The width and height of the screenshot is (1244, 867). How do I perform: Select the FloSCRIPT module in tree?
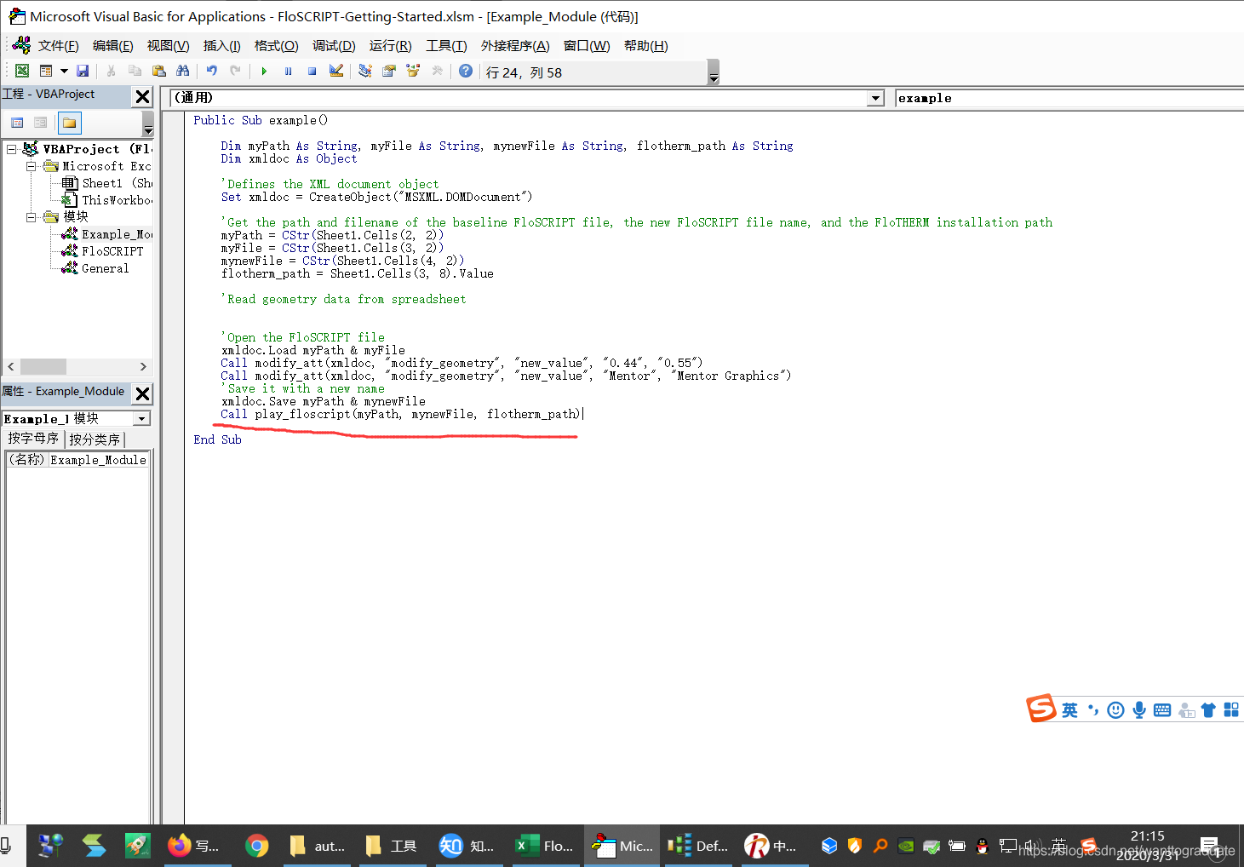112,251
